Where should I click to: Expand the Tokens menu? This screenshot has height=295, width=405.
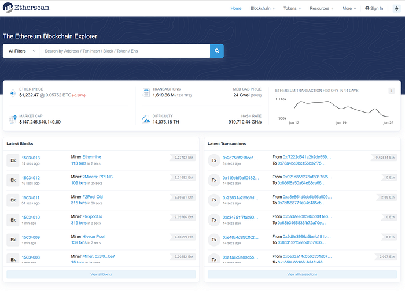click(x=294, y=8)
